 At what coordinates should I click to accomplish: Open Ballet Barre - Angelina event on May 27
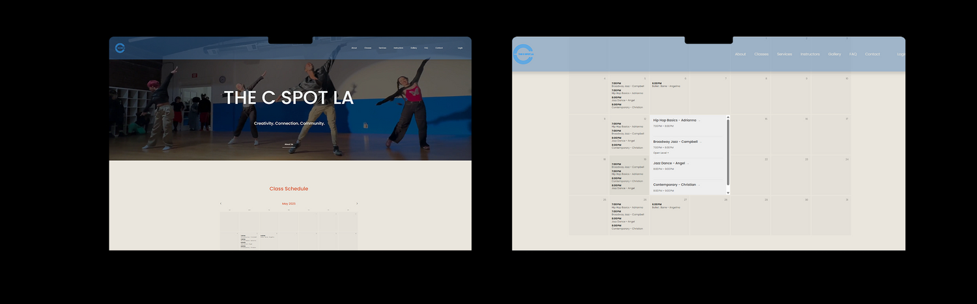click(666, 207)
